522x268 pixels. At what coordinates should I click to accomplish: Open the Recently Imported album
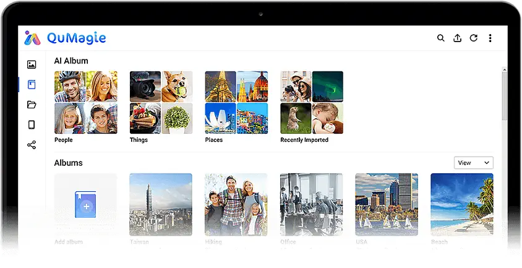coord(312,102)
